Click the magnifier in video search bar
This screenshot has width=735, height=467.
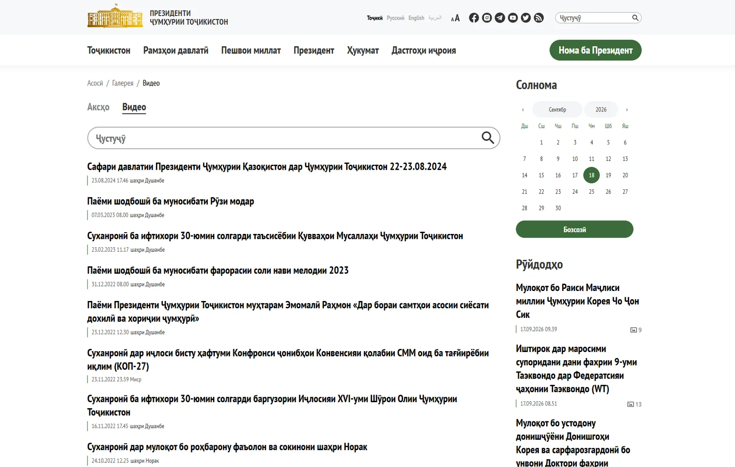click(488, 138)
